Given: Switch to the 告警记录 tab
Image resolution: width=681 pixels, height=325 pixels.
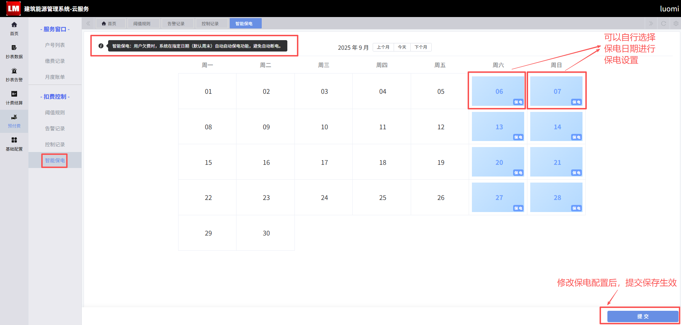Looking at the screenshot, I should (178, 23).
